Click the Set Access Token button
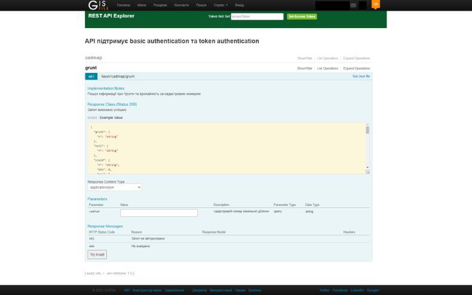Viewport: 472px width, 295px height. point(302,17)
